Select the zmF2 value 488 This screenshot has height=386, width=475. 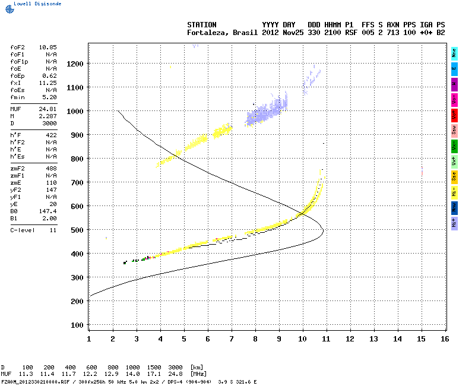pyautogui.click(x=51, y=169)
